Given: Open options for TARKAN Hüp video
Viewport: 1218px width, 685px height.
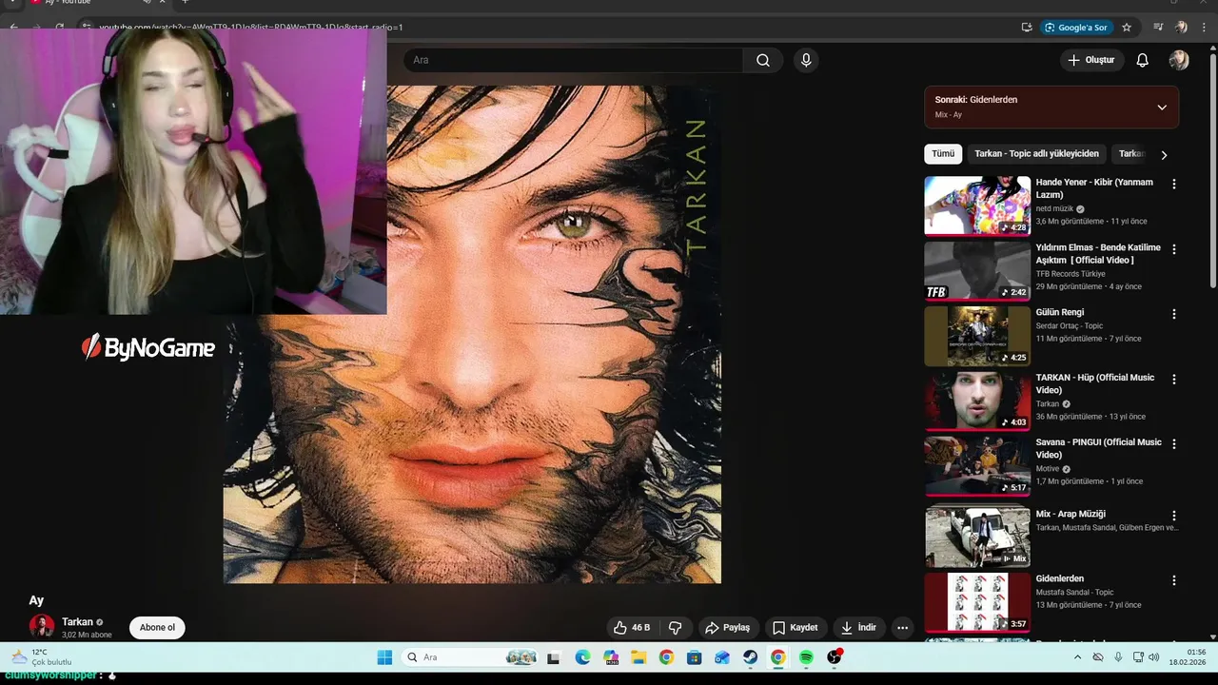Looking at the screenshot, I should tap(1173, 379).
